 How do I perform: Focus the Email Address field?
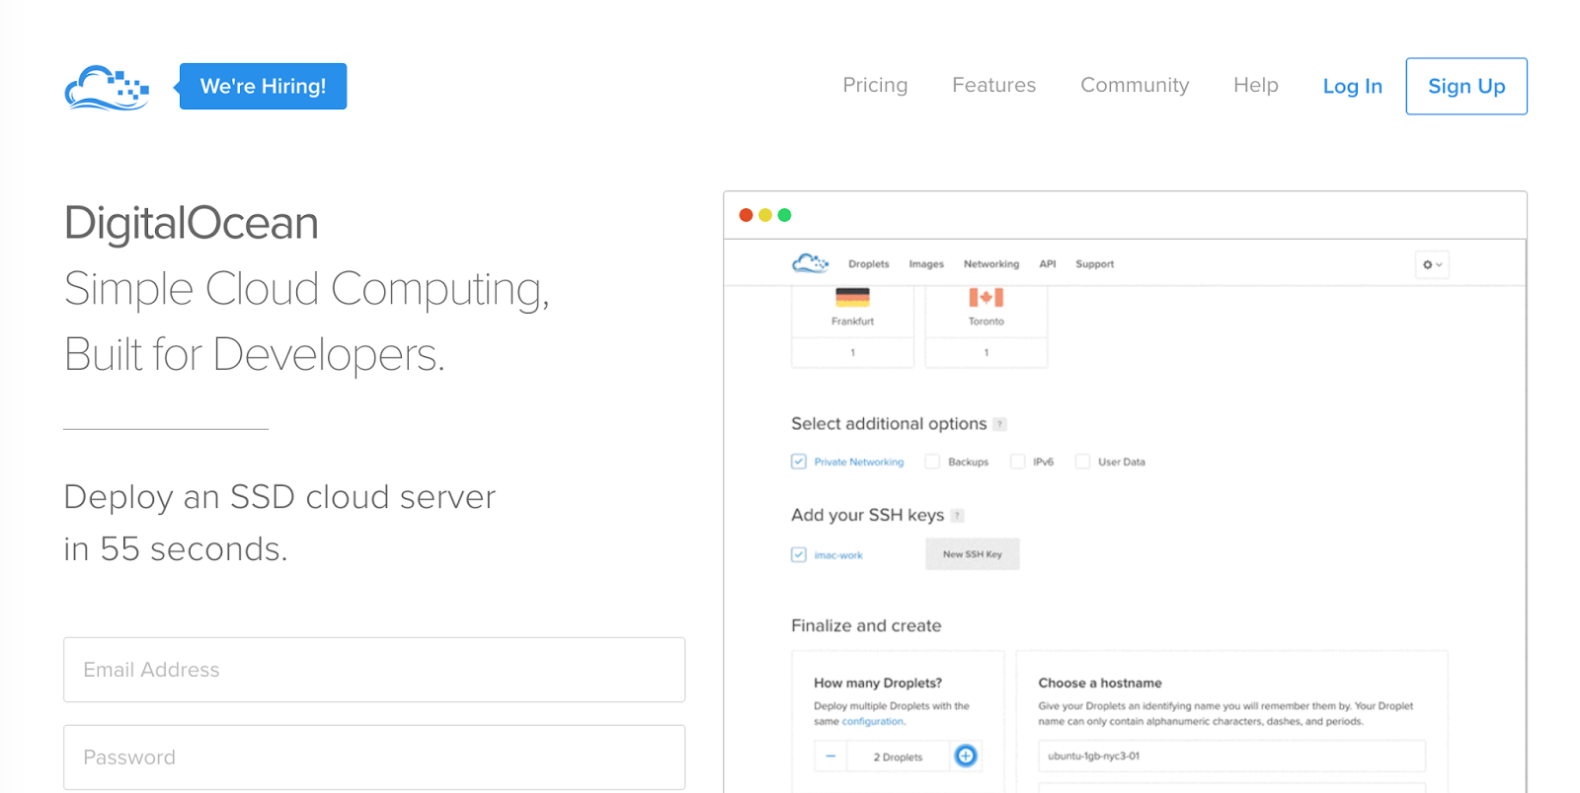374,670
